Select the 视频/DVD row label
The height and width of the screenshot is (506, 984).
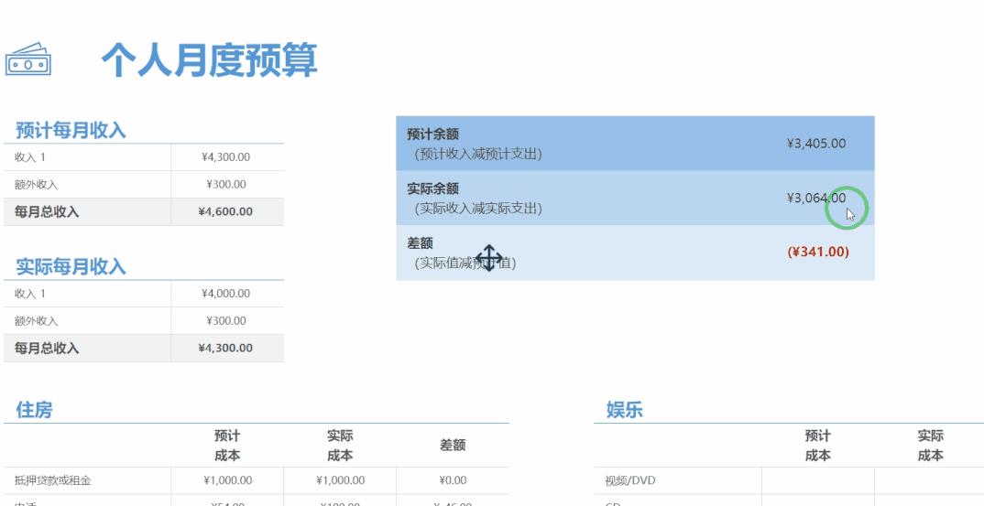pyautogui.click(x=630, y=480)
